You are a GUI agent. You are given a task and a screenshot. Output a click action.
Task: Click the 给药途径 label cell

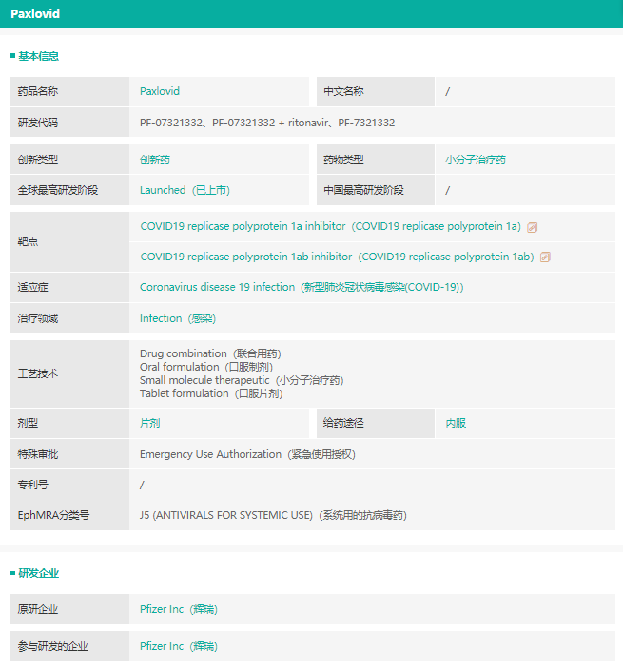(376, 423)
